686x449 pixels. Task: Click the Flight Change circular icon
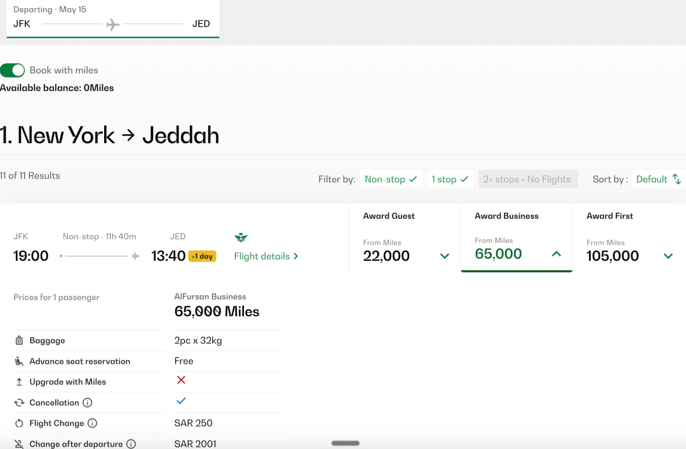coord(19,423)
